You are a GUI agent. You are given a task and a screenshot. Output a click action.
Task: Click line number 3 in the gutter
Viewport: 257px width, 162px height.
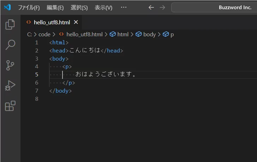(37, 58)
